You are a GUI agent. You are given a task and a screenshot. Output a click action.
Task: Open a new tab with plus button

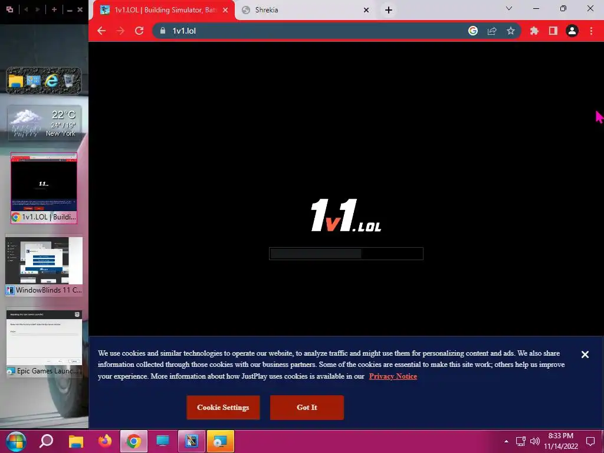[x=389, y=10]
